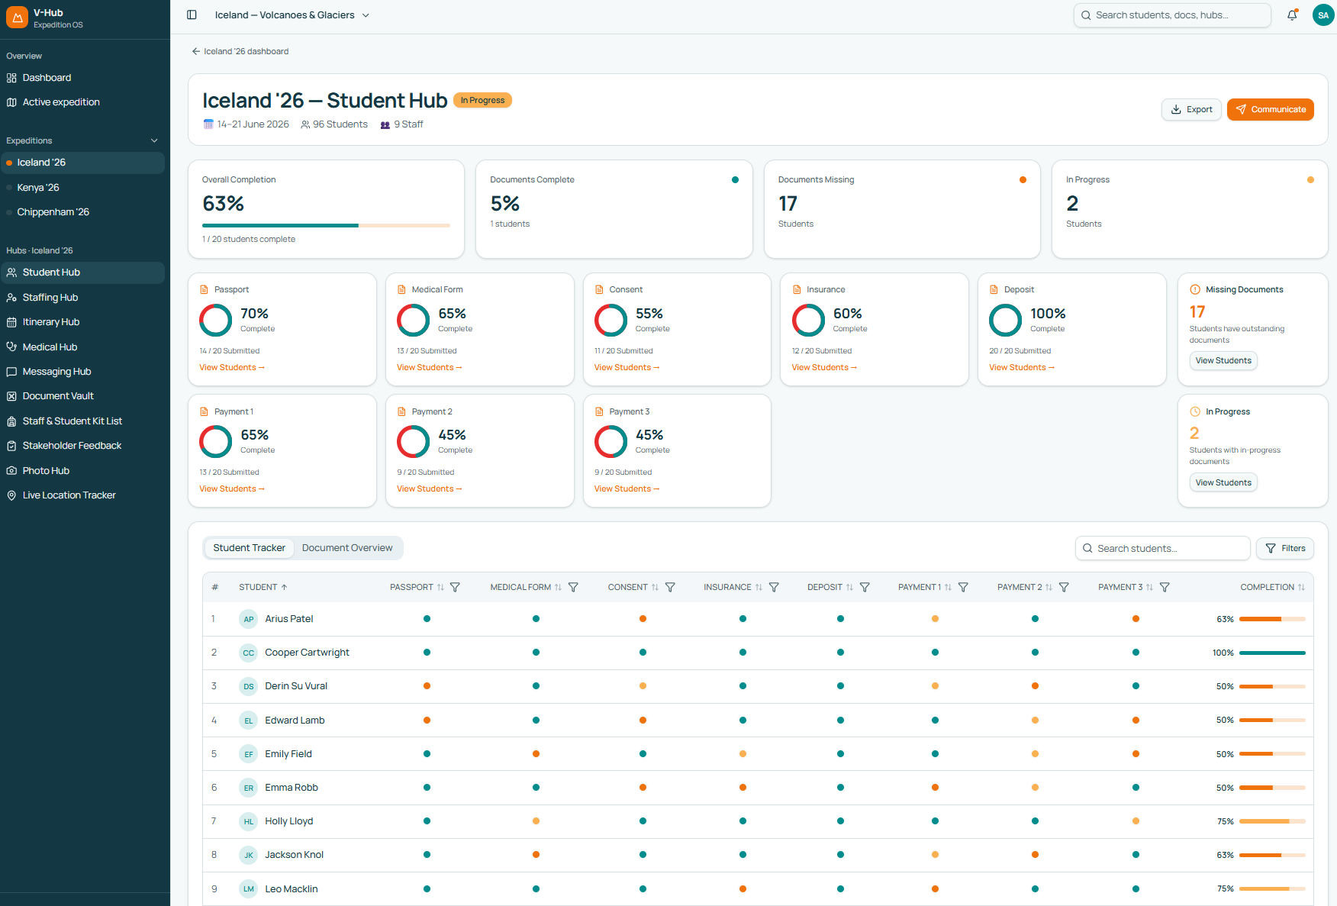View Students for Insurance
The image size is (1337, 906).
coord(824,368)
